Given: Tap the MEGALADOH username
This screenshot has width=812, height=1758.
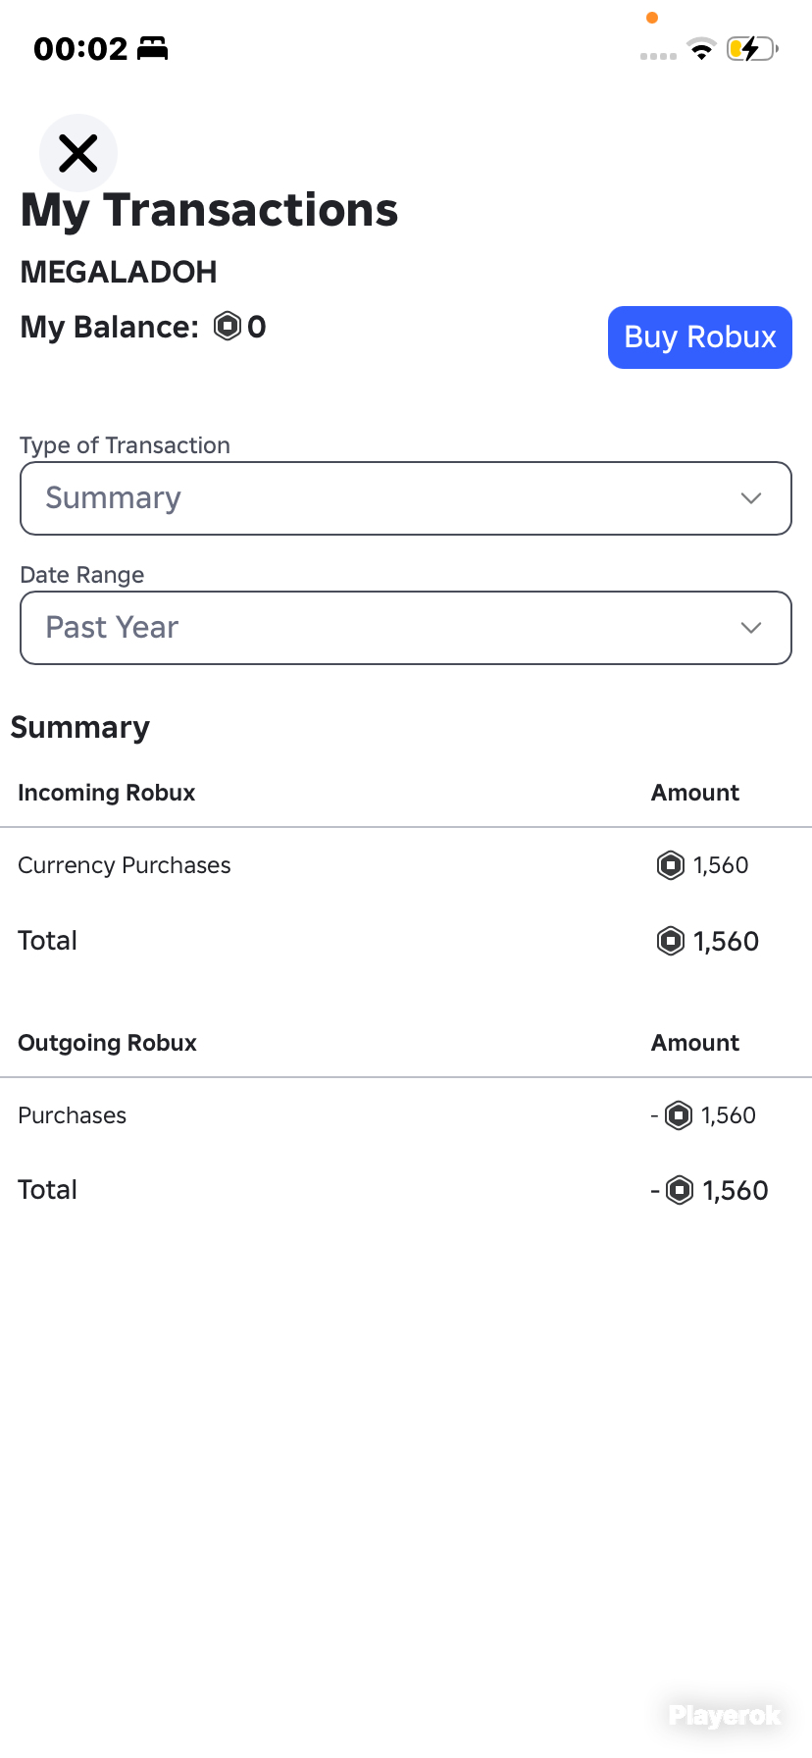Looking at the screenshot, I should click(x=119, y=272).
